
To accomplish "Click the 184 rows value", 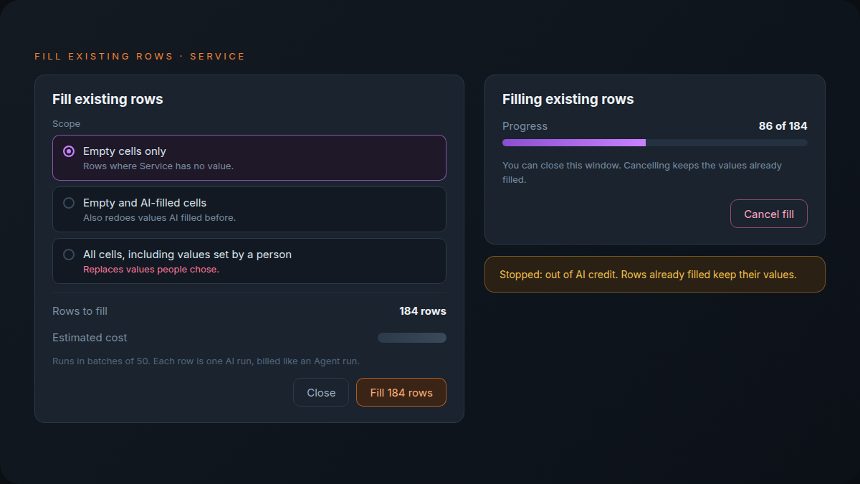I will 423,311.
